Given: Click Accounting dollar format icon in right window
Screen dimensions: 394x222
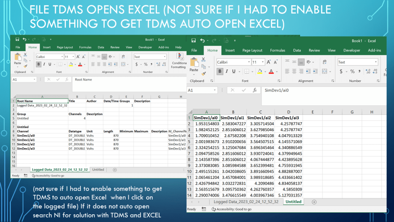Looking at the screenshot, I should pos(341,71).
